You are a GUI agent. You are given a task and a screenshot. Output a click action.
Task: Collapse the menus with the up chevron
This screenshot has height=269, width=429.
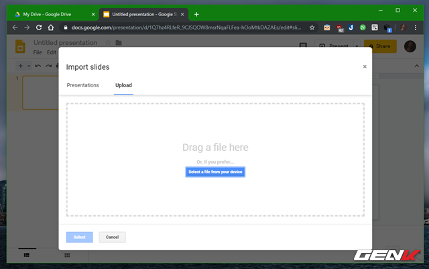pos(417,66)
